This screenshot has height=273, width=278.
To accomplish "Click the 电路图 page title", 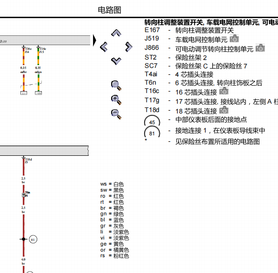I will click(x=110, y=10).
